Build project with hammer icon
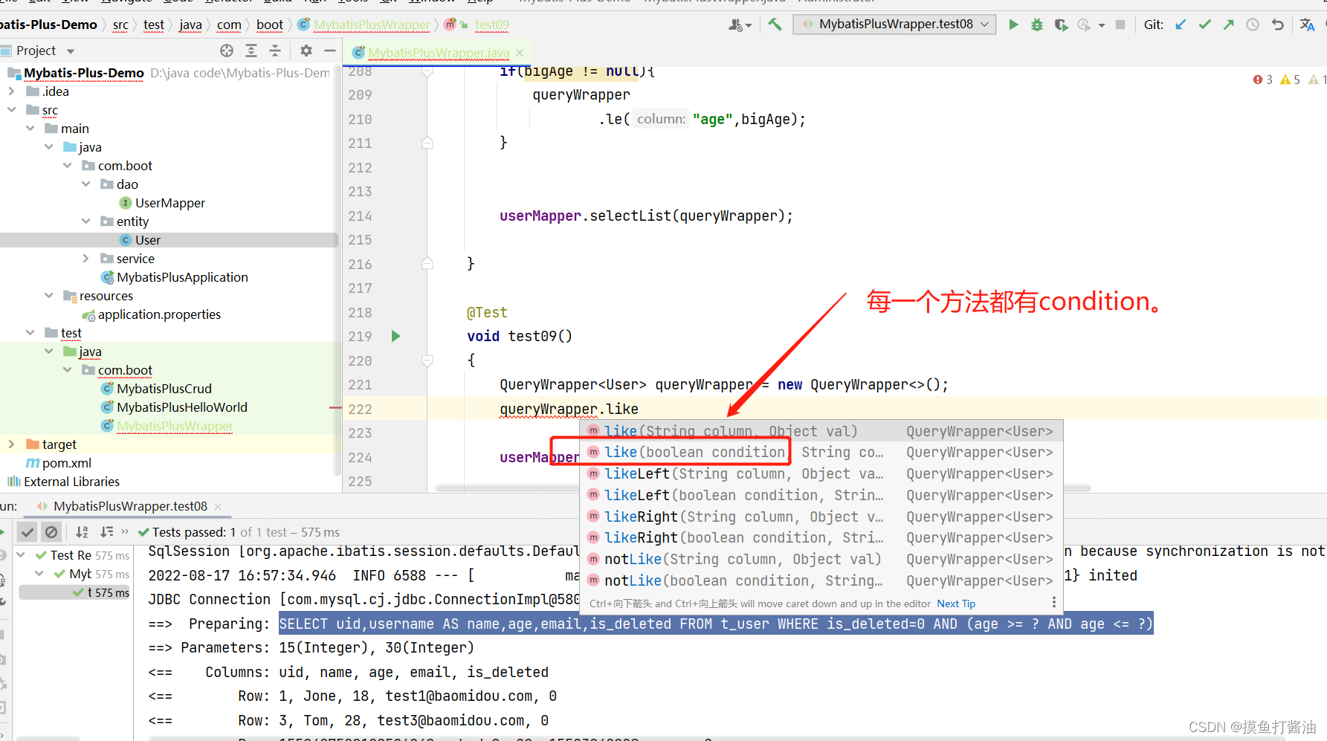 point(775,25)
